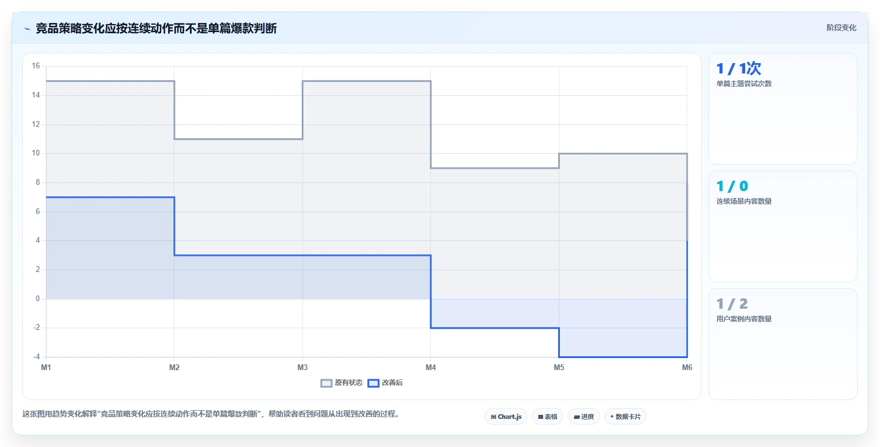Click the 数据卡片 tag button
Screen dimensions: 880x447
click(625, 417)
